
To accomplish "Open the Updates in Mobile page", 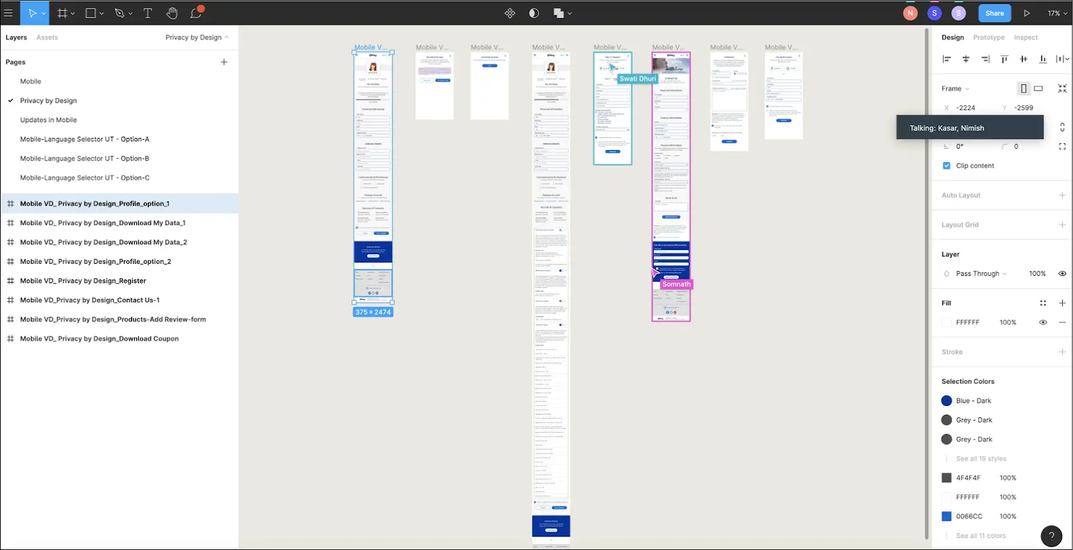I will 48,120.
